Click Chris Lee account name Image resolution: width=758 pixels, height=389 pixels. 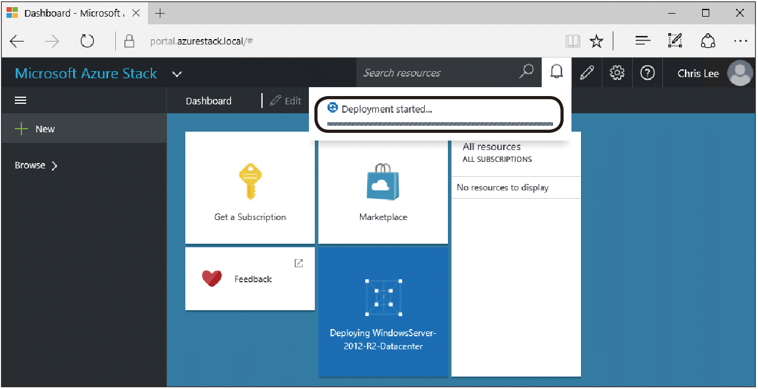coord(698,74)
